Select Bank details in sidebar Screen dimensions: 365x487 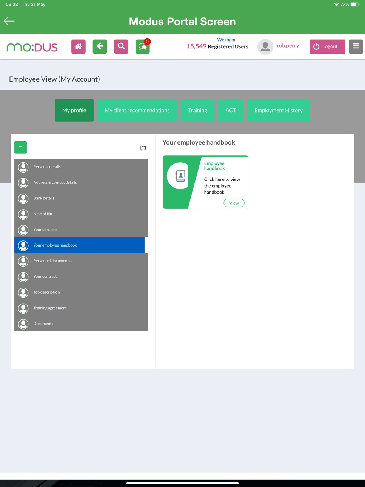(x=81, y=198)
